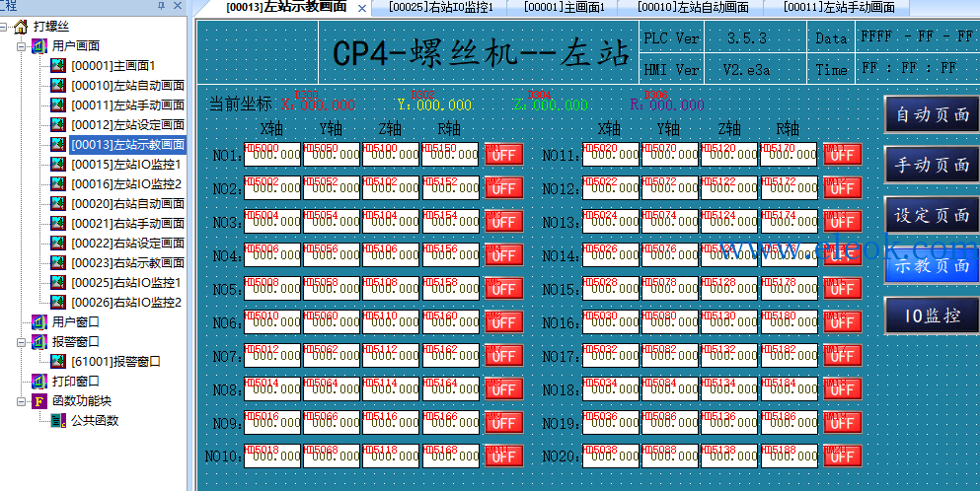Click the 手动页面 button
Screen dimensions: 980x491
point(932,165)
